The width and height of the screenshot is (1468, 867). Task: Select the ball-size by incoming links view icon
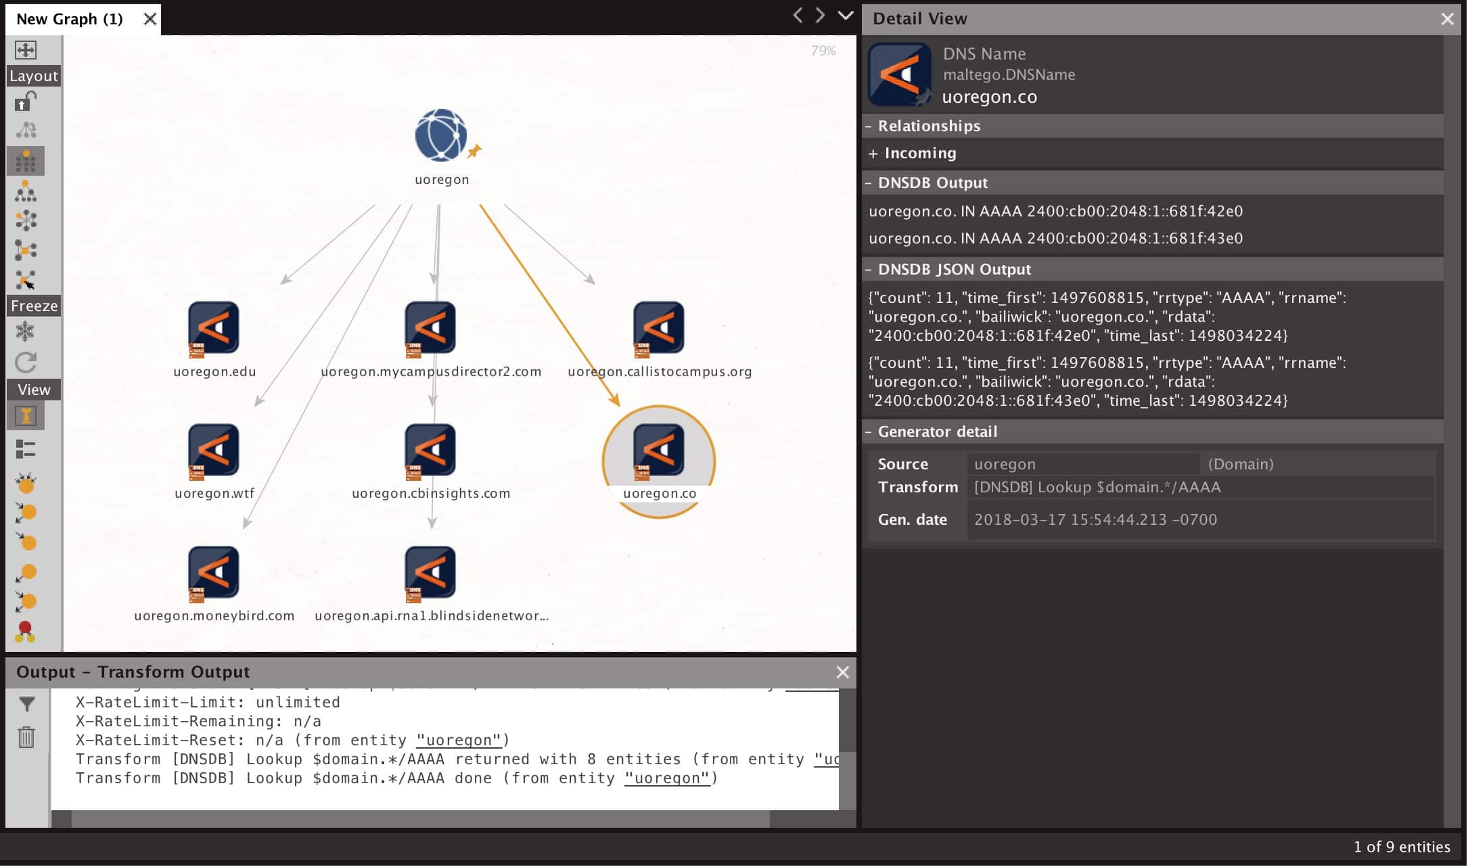click(26, 483)
